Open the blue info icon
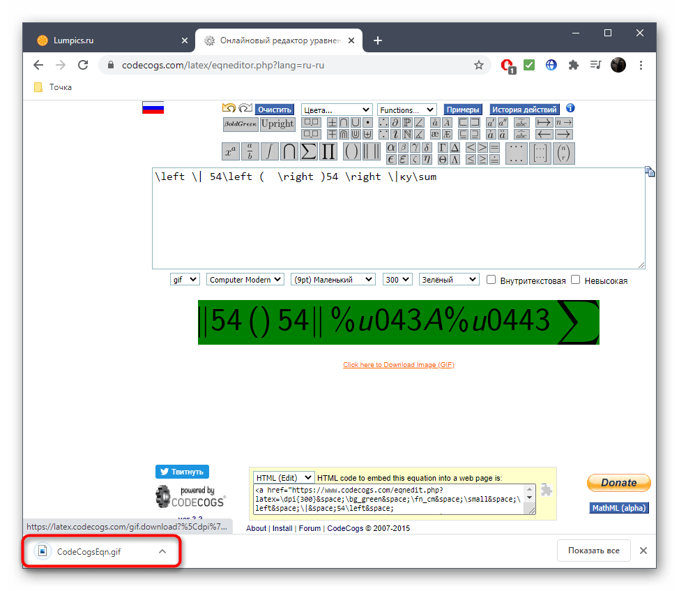The image size is (679, 591). [570, 108]
